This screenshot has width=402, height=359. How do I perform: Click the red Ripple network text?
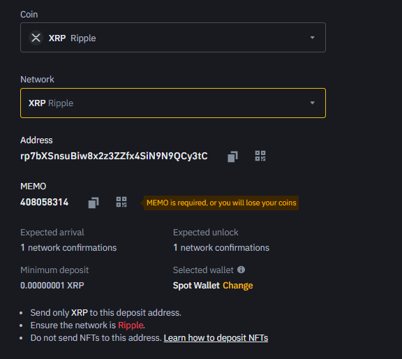pyautogui.click(x=131, y=325)
